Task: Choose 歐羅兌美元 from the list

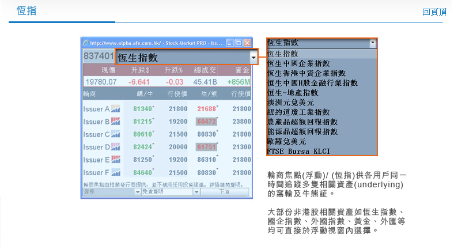Action: (321, 142)
